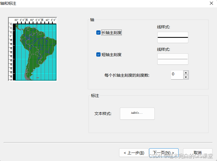Open the 文本样式 AaBbCc button
Image resolution: width=217 pixels, height=161 pixels.
[x=137, y=114]
